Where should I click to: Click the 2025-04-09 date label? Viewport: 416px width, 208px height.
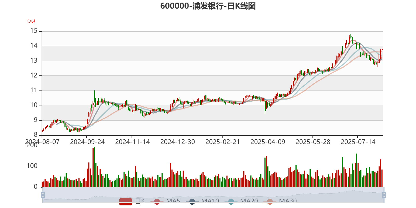point(268,142)
